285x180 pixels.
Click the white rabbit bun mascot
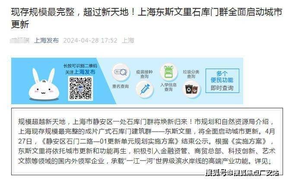click(44, 85)
